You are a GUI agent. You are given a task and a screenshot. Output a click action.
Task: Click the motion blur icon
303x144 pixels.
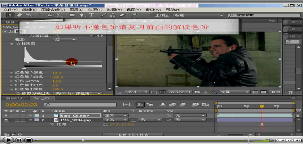click(183, 105)
